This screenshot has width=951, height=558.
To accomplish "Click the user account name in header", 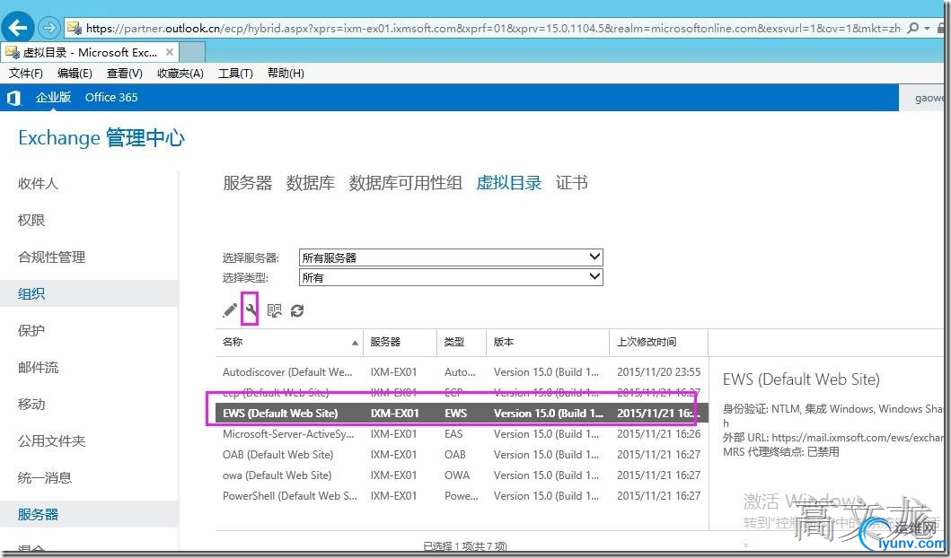I will [929, 98].
